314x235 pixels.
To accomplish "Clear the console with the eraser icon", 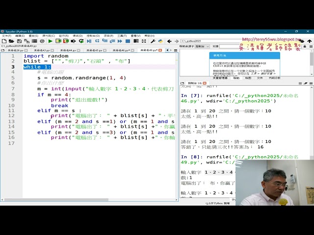I will [x=305, y=83].
